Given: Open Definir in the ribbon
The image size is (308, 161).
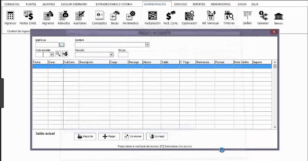Looking at the screenshot, I should pos(247,18).
